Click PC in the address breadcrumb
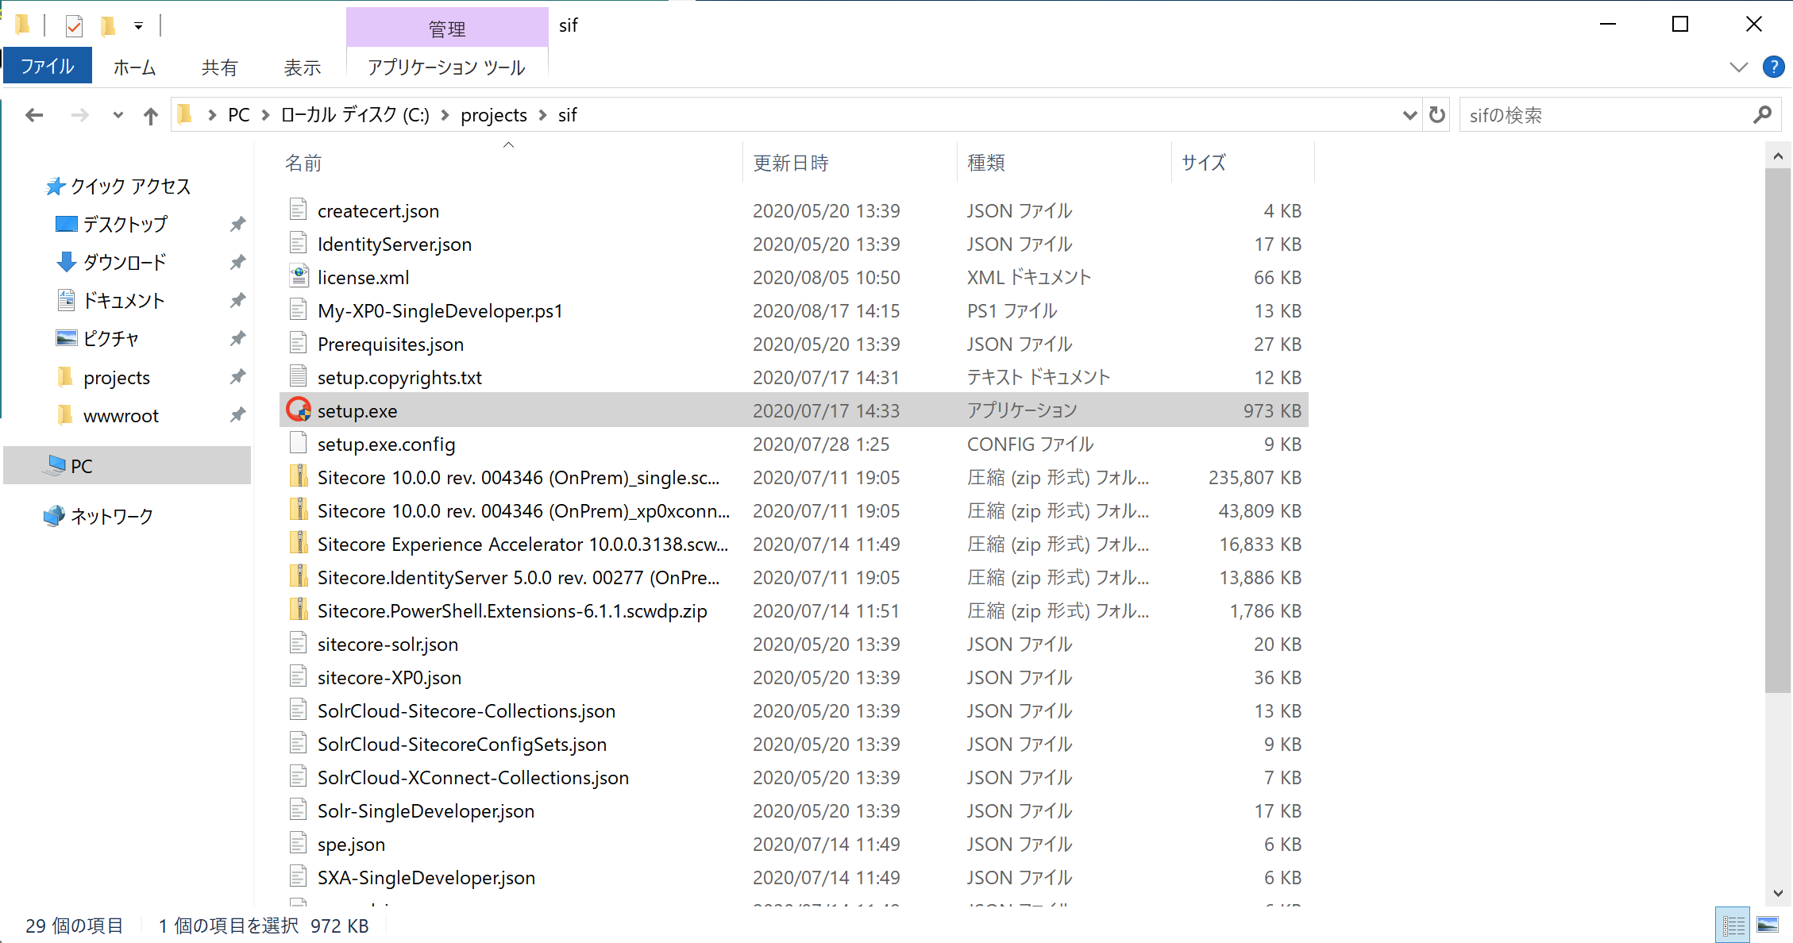 pos(239,115)
